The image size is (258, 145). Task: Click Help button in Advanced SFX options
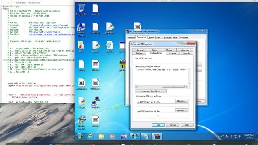[187, 125]
